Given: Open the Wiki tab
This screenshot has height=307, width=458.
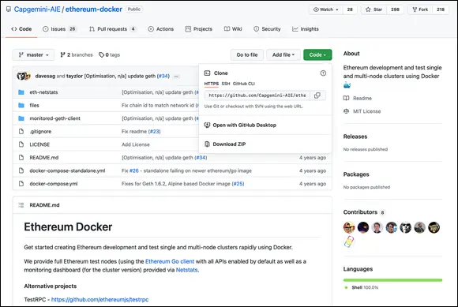Looking at the screenshot, I should tap(233, 29).
